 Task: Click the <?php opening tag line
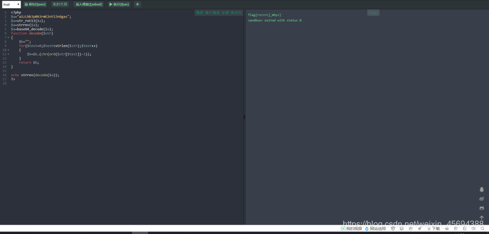tap(16, 12)
